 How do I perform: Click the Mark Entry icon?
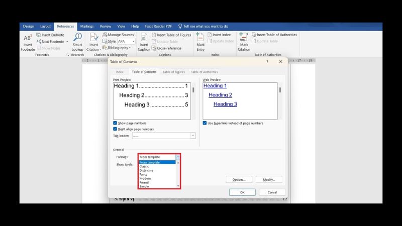[x=200, y=37]
